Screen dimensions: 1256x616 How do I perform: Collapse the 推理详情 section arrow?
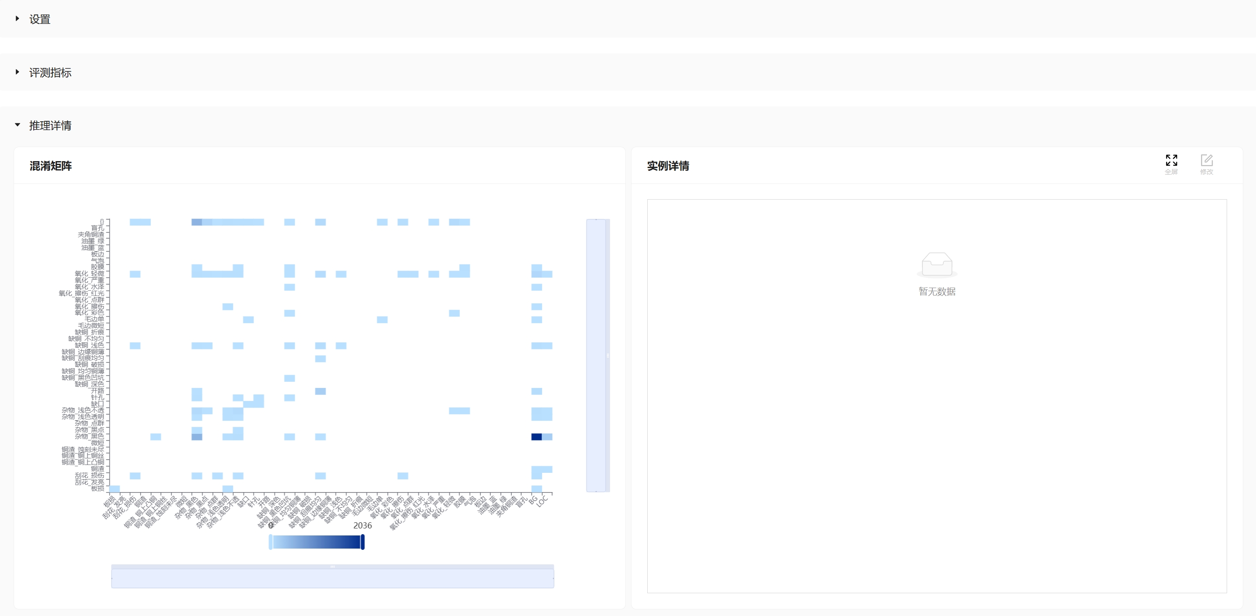(18, 125)
